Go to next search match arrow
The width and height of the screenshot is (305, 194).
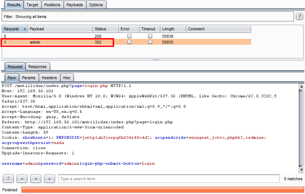49,179
